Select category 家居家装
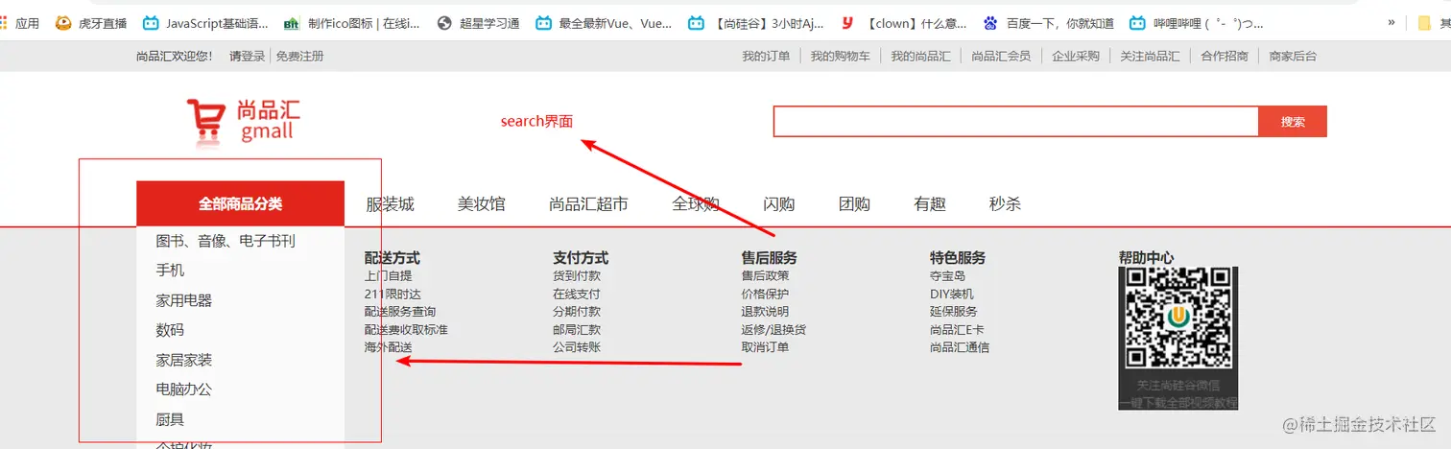 pos(183,360)
